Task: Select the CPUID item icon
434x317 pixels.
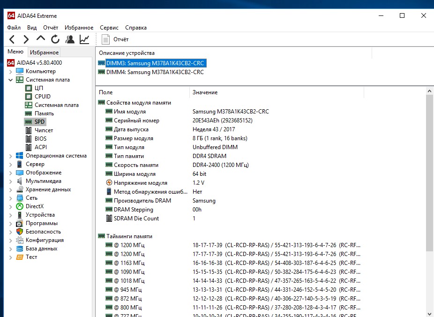Action: pyautogui.click(x=29, y=96)
